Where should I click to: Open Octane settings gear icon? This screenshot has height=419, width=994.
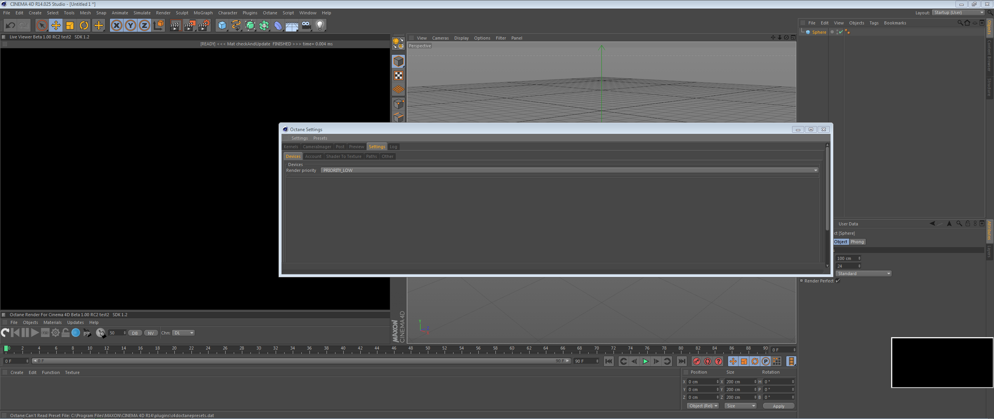[x=56, y=333]
